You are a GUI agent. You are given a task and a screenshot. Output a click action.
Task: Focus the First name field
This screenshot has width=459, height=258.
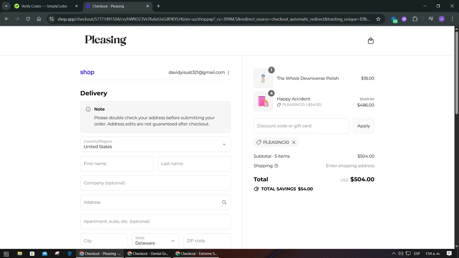(x=117, y=164)
